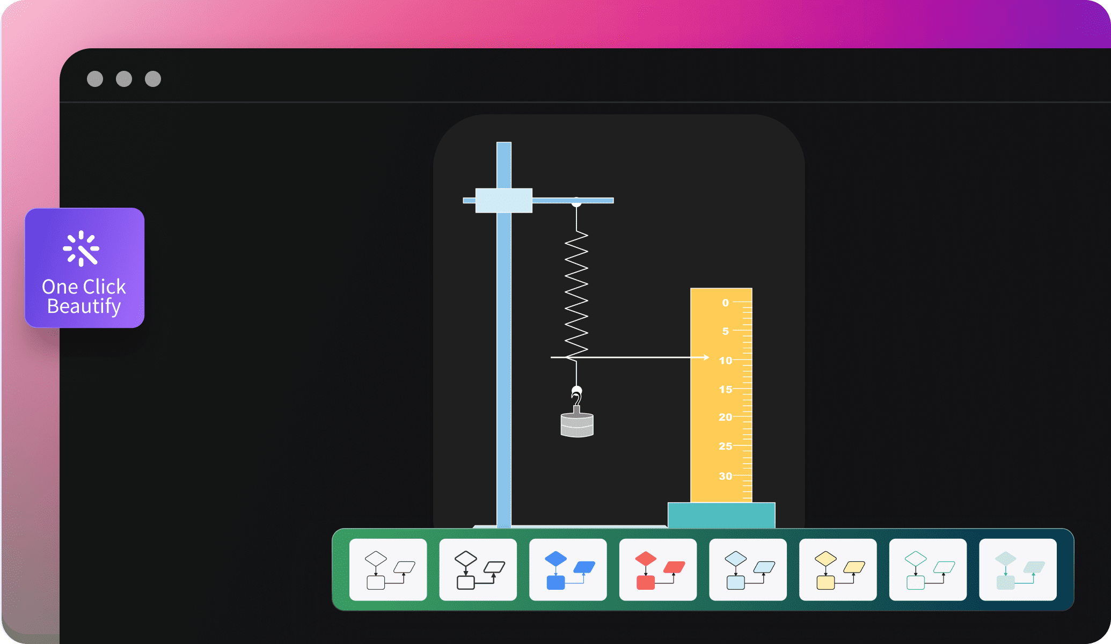Select the plain white outline flowchart theme
This screenshot has height=644, width=1111.
388,569
